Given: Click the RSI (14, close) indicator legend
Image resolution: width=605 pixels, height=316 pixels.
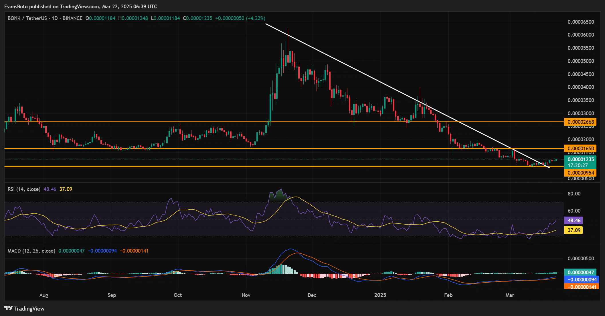Looking at the screenshot, I should (24, 189).
